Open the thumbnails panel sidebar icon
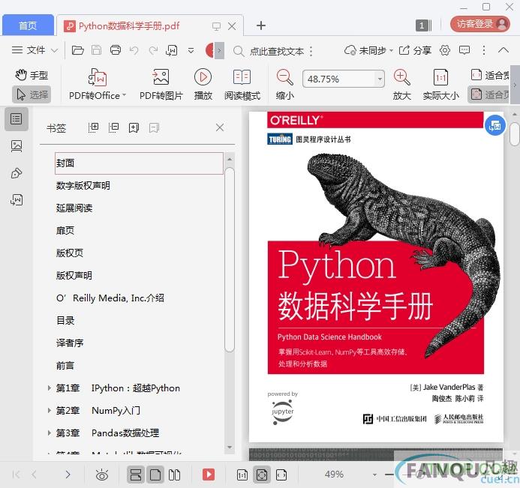520x488 pixels. point(17,145)
